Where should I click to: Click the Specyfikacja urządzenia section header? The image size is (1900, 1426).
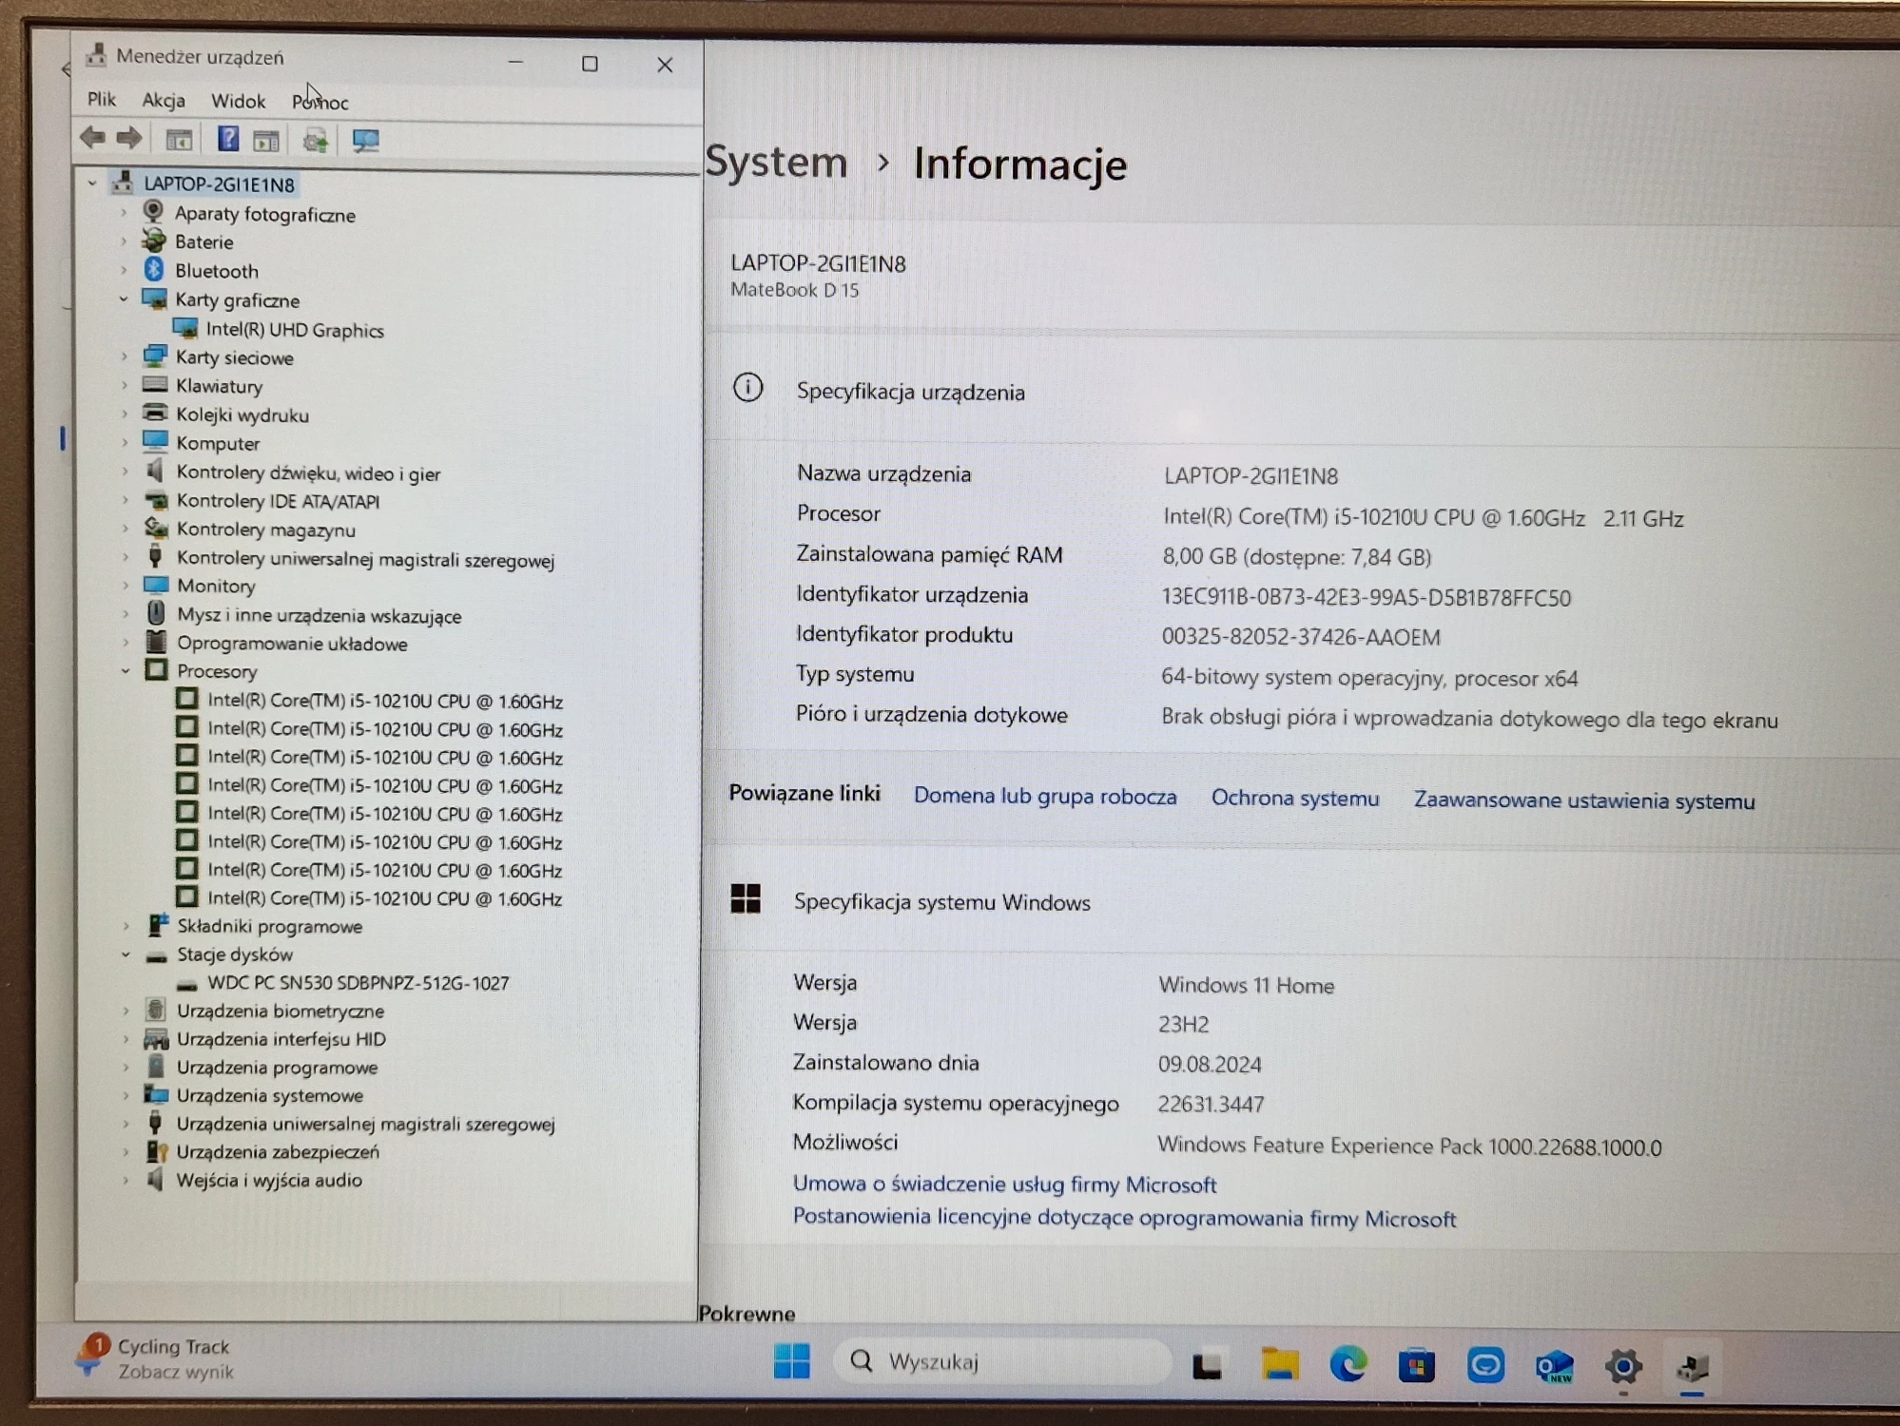pyautogui.click(x=910, y=392)
